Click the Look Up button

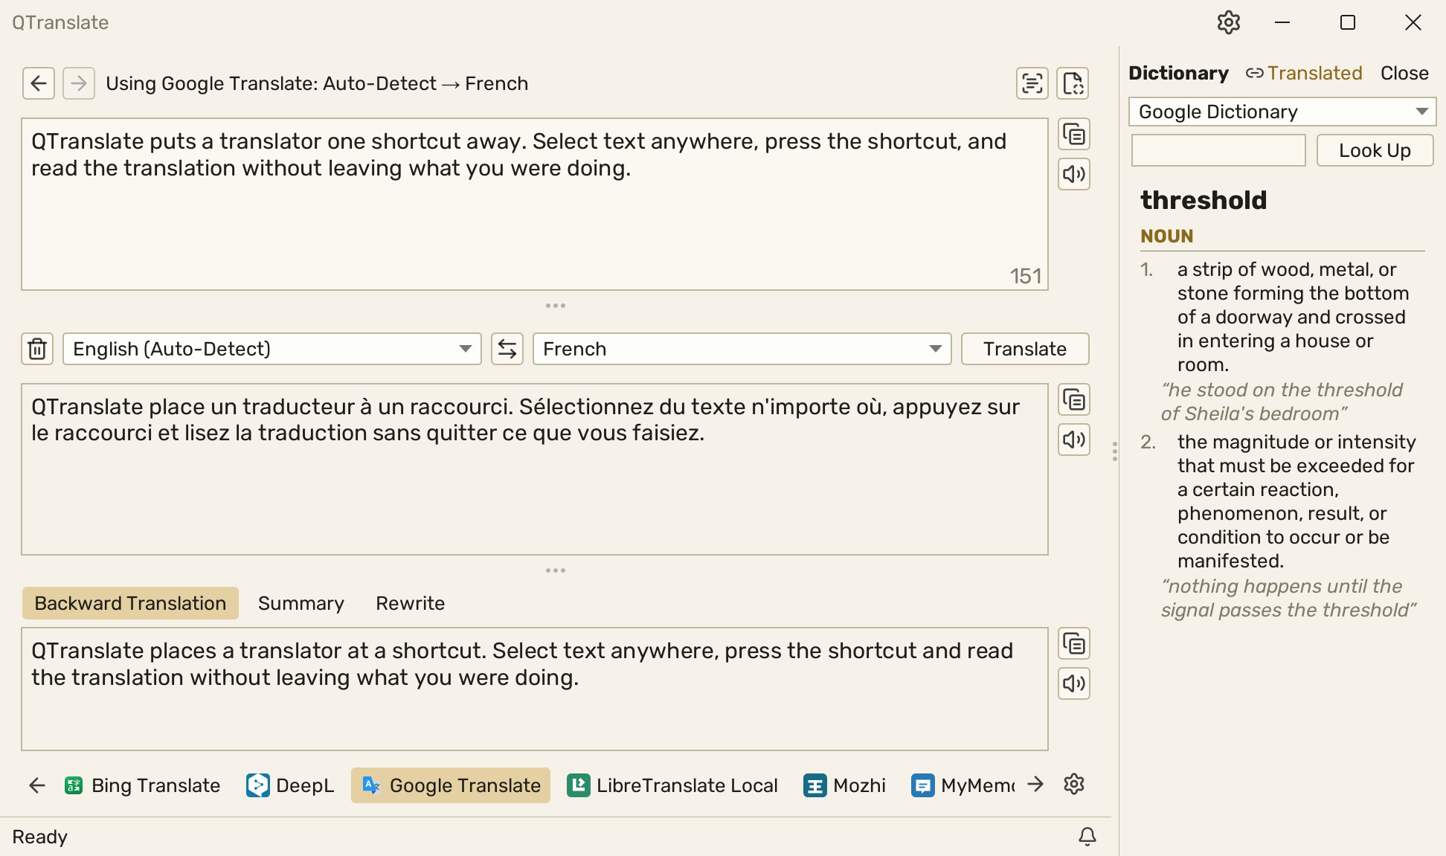coord(1375,150)
